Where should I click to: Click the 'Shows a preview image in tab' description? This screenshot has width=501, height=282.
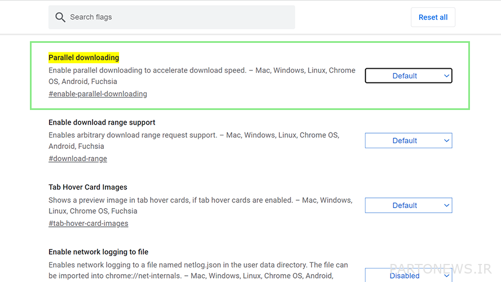201,205
